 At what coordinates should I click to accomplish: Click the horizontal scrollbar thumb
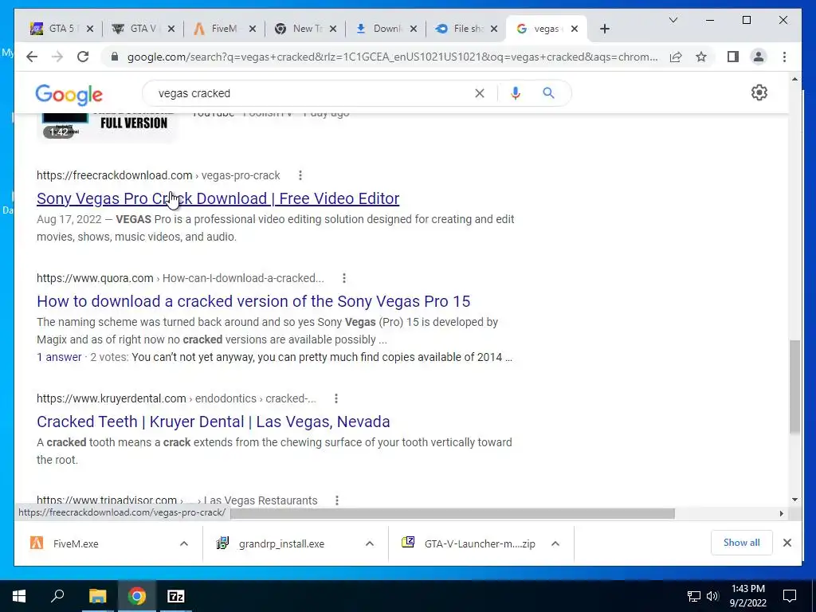coord(453,514)
